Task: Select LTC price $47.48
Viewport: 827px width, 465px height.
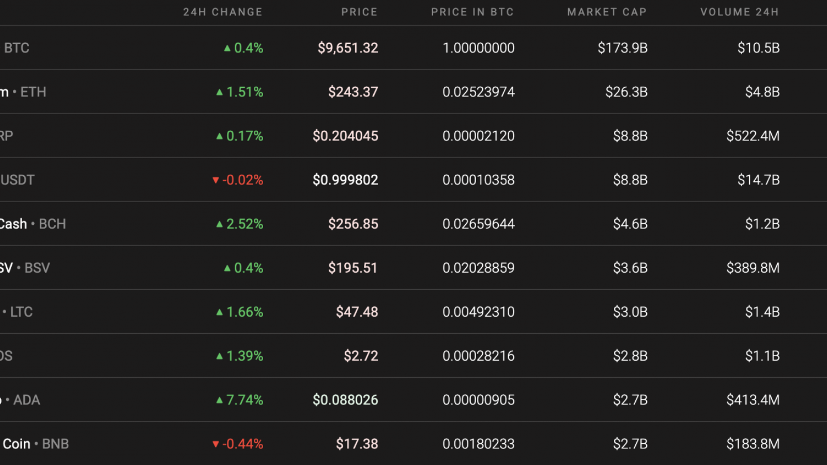Action: [357, 312]
